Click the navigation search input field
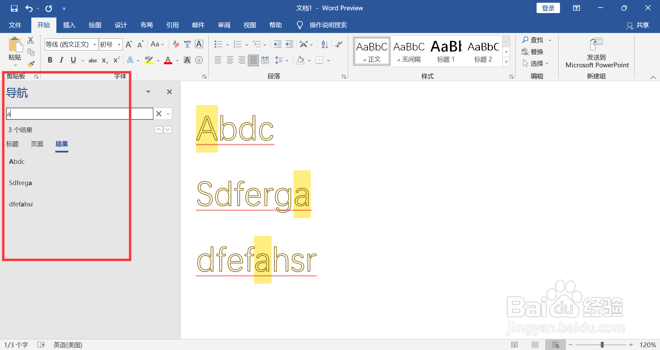The height and width of the screenshot is (350, 660). point(79,114)
